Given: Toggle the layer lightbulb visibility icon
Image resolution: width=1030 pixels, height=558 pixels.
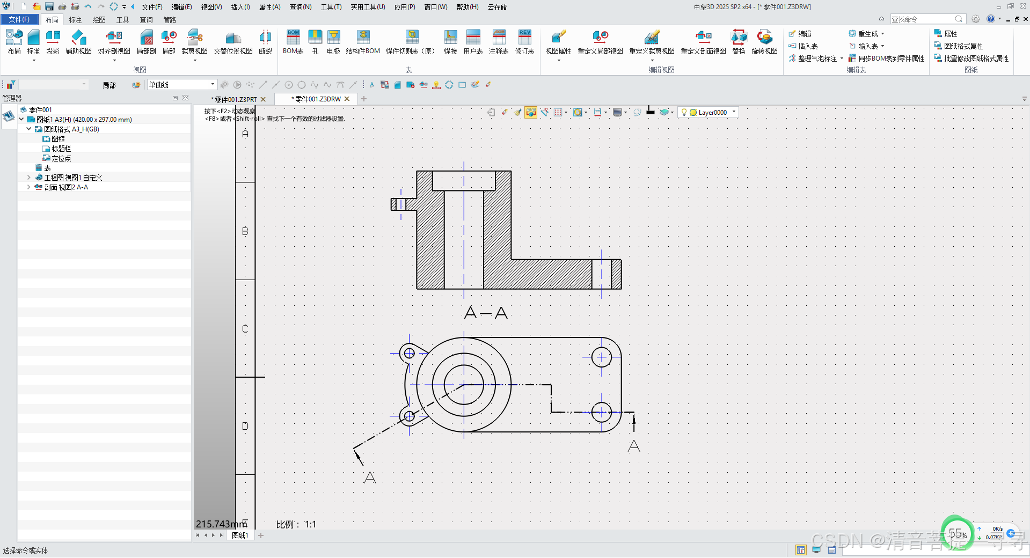Looking at the screenshot, I should coord(684,112).
